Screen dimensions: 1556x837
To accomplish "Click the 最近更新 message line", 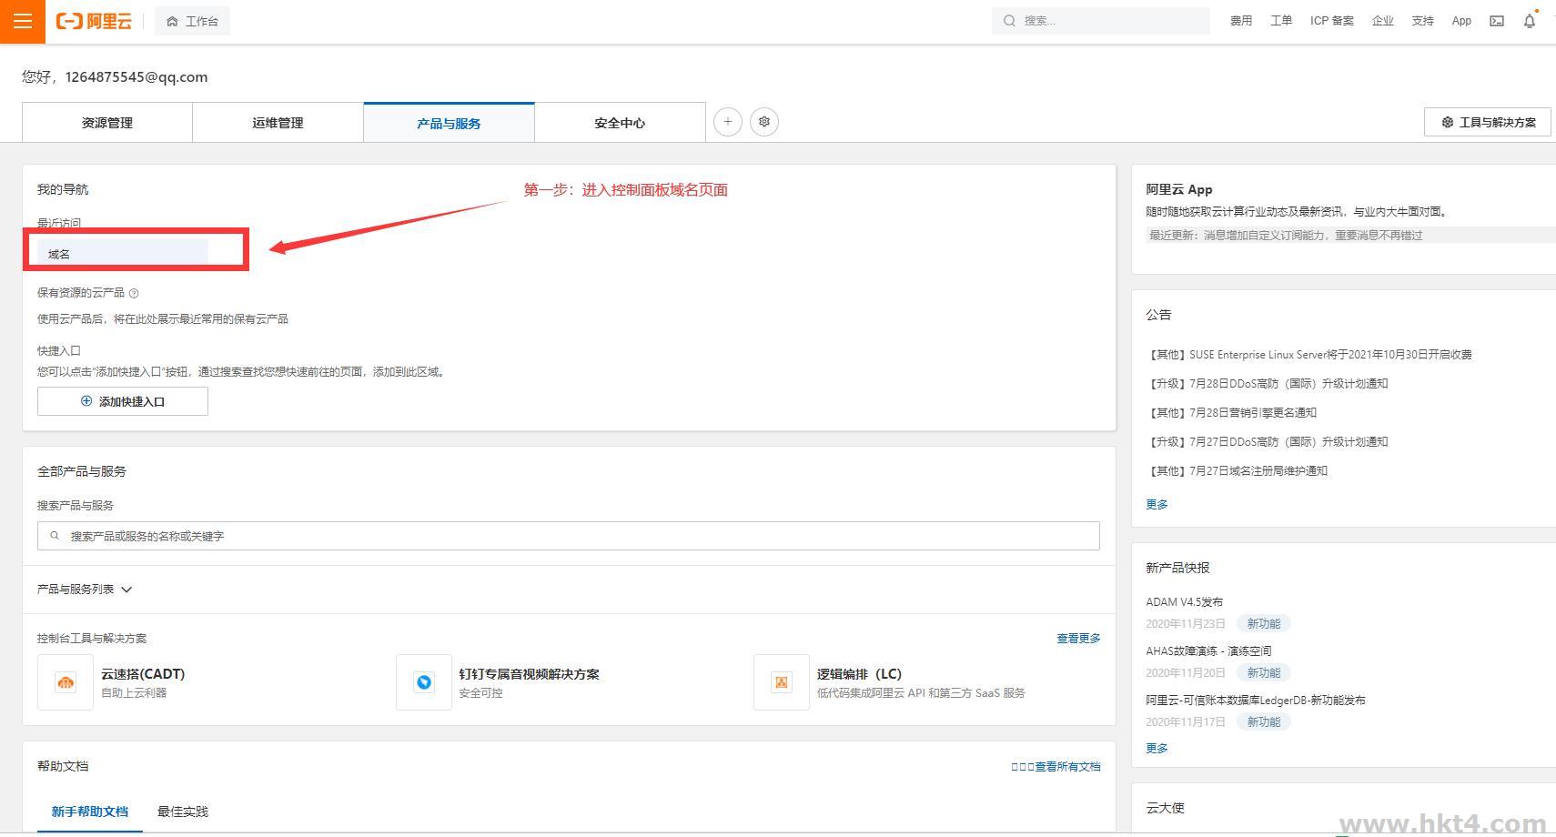I will [1285, 236].
